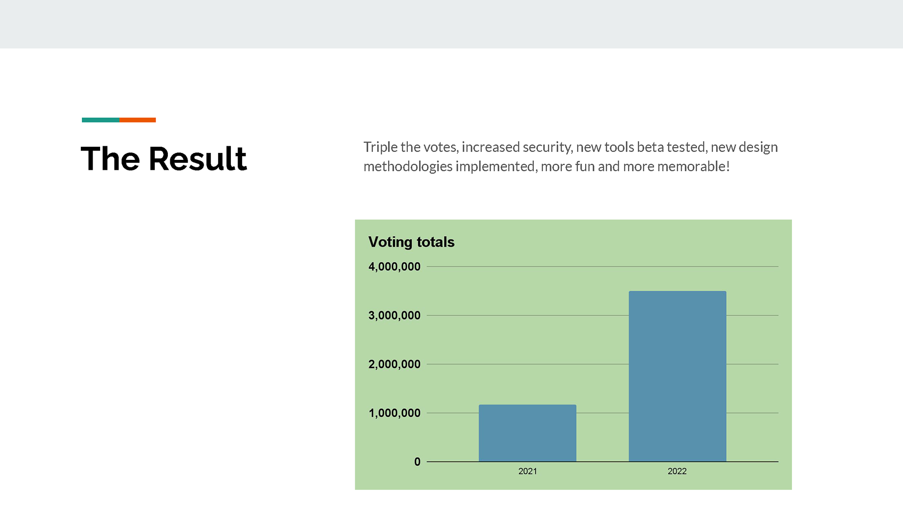Click the orange segment of the accent line
The width and height of the screenshot is (903, 508).
pyautogui.click(x=137, y=120)
